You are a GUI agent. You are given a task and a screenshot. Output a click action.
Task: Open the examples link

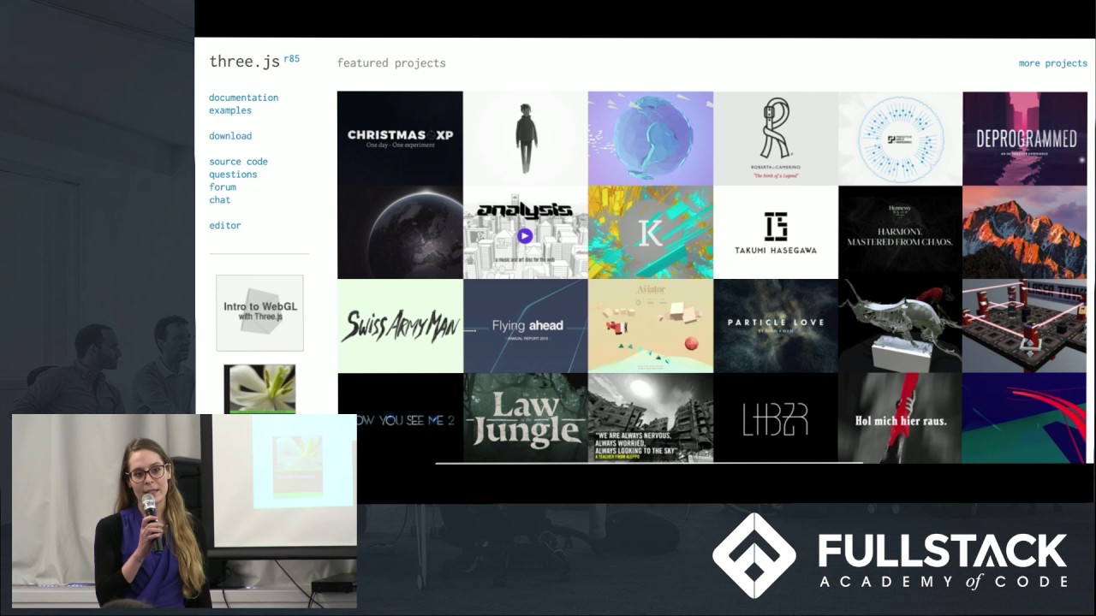230,110
